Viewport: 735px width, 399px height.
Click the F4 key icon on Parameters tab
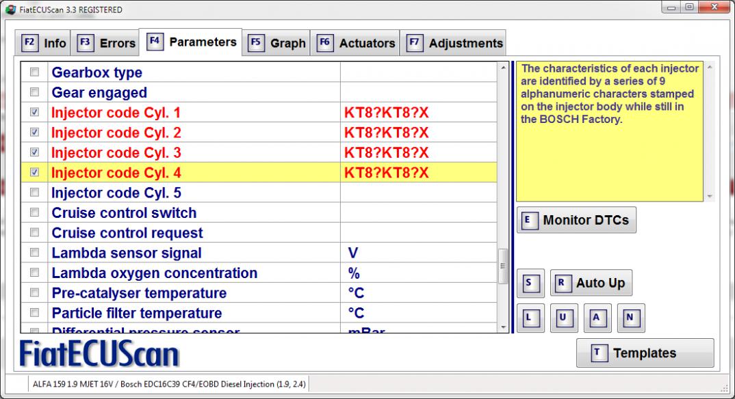[155, 42]
